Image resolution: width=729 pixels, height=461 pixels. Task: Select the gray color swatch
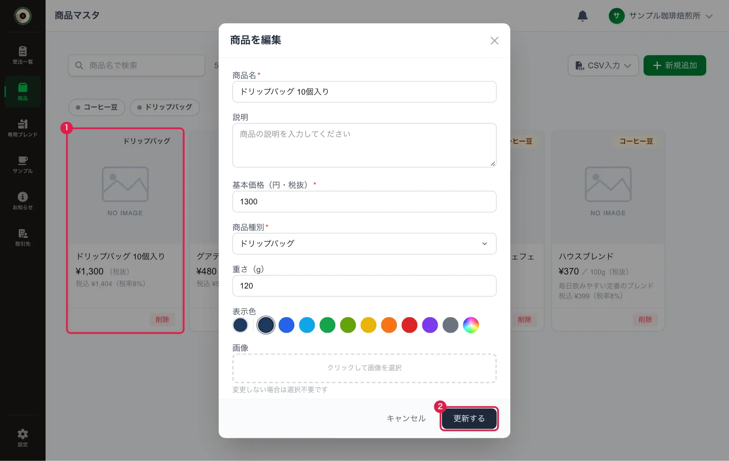(x=450, y=325)
